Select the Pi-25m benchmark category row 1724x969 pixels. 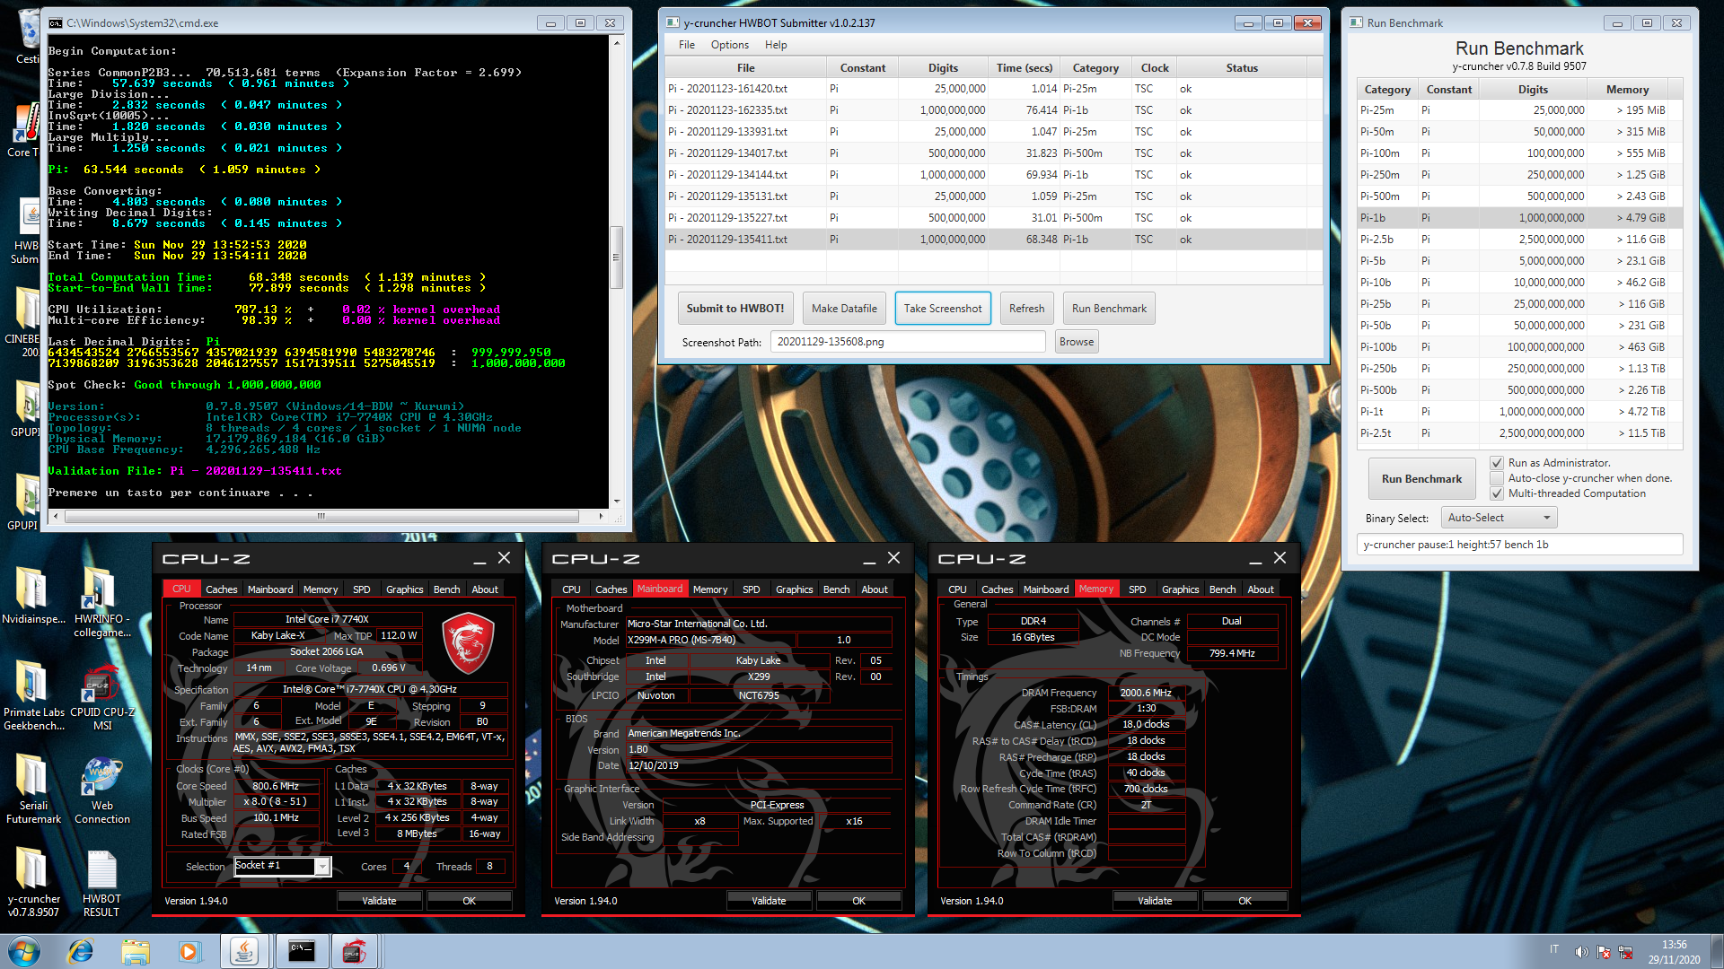tap(1519, 110)
